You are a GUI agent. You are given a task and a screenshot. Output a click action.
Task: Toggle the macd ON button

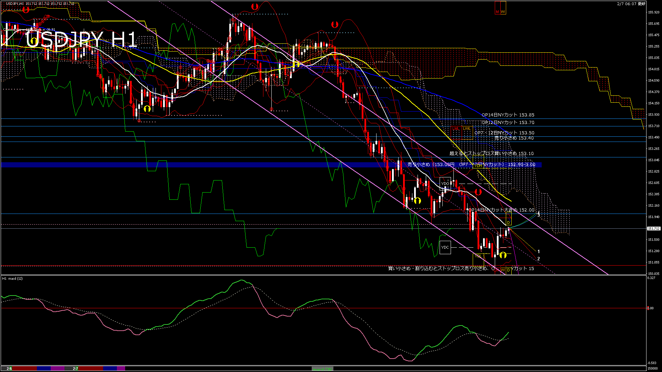(323, 369)
